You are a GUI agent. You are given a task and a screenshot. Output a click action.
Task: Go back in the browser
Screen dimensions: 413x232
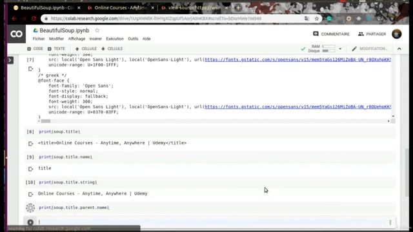click(x=14, y=19)
